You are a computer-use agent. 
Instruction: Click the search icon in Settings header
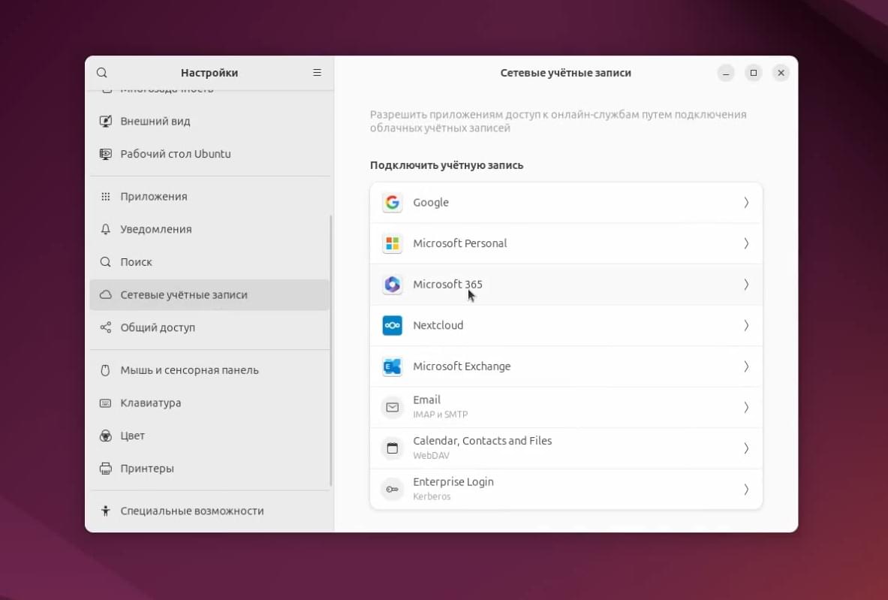[x=102, y=73]
